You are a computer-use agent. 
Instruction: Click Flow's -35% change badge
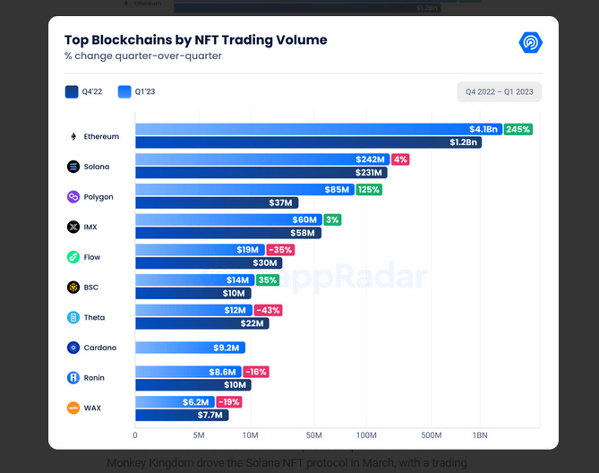point(280,250)
